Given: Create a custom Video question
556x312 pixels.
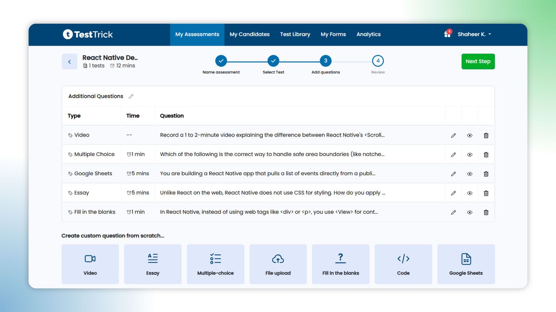Looking at the screenshot, I should tap(90, 264).
